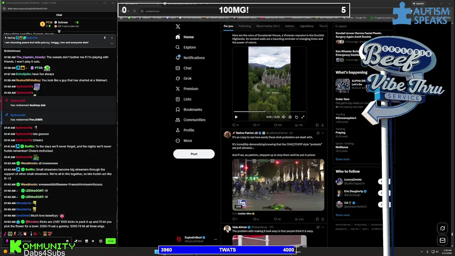Screen dimensions: 455x256
Task: Repost the Dunalastair House post with 77 reposts
Action: [256, 125]
